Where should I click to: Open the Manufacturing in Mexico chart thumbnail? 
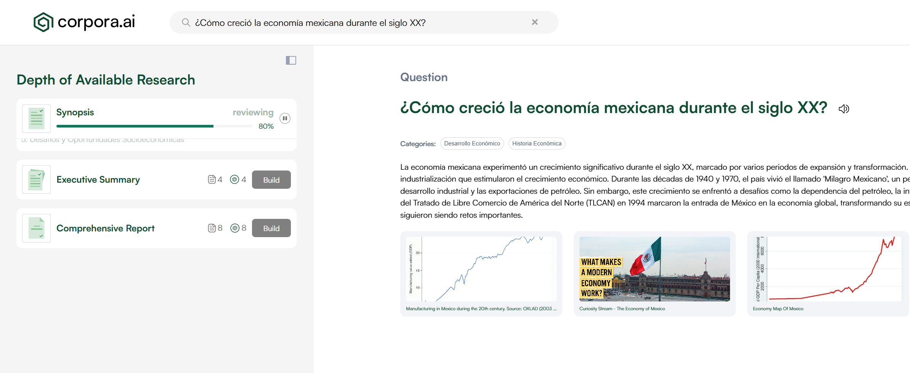481,269
